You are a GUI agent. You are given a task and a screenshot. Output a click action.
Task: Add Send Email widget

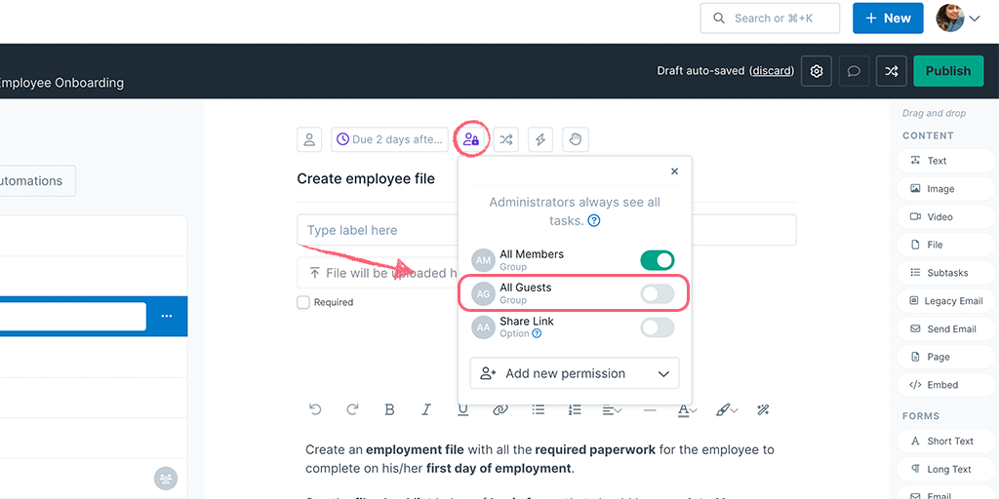tap(947, 328)
